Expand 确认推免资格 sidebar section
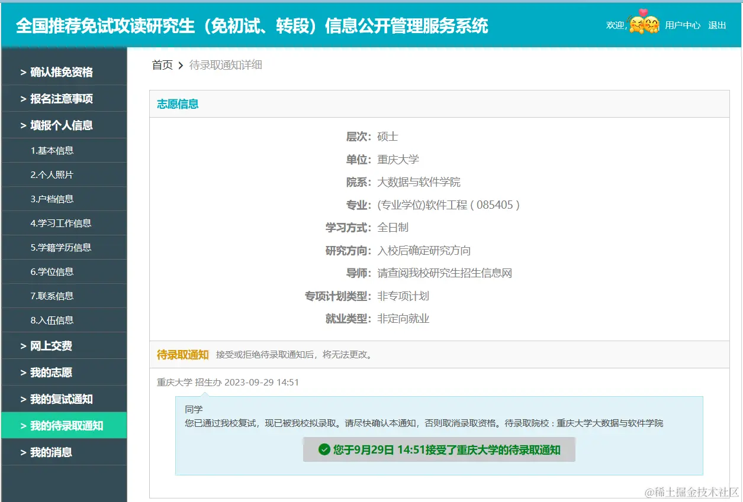Image resolution: width=743 pixels, height=502 pixels. (x=64, y=72)
